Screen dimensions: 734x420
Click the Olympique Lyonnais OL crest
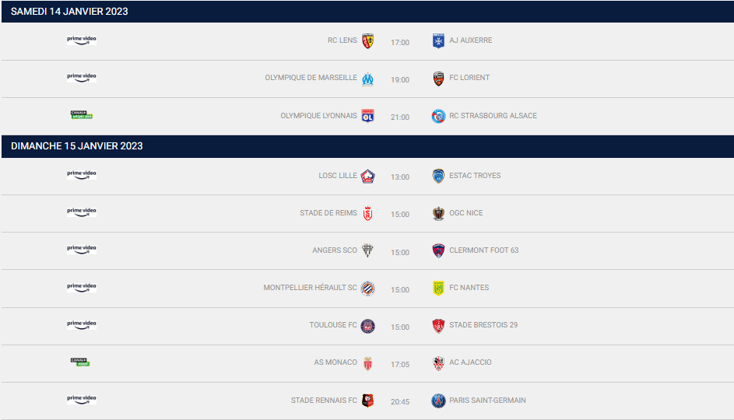click(368, 116)
